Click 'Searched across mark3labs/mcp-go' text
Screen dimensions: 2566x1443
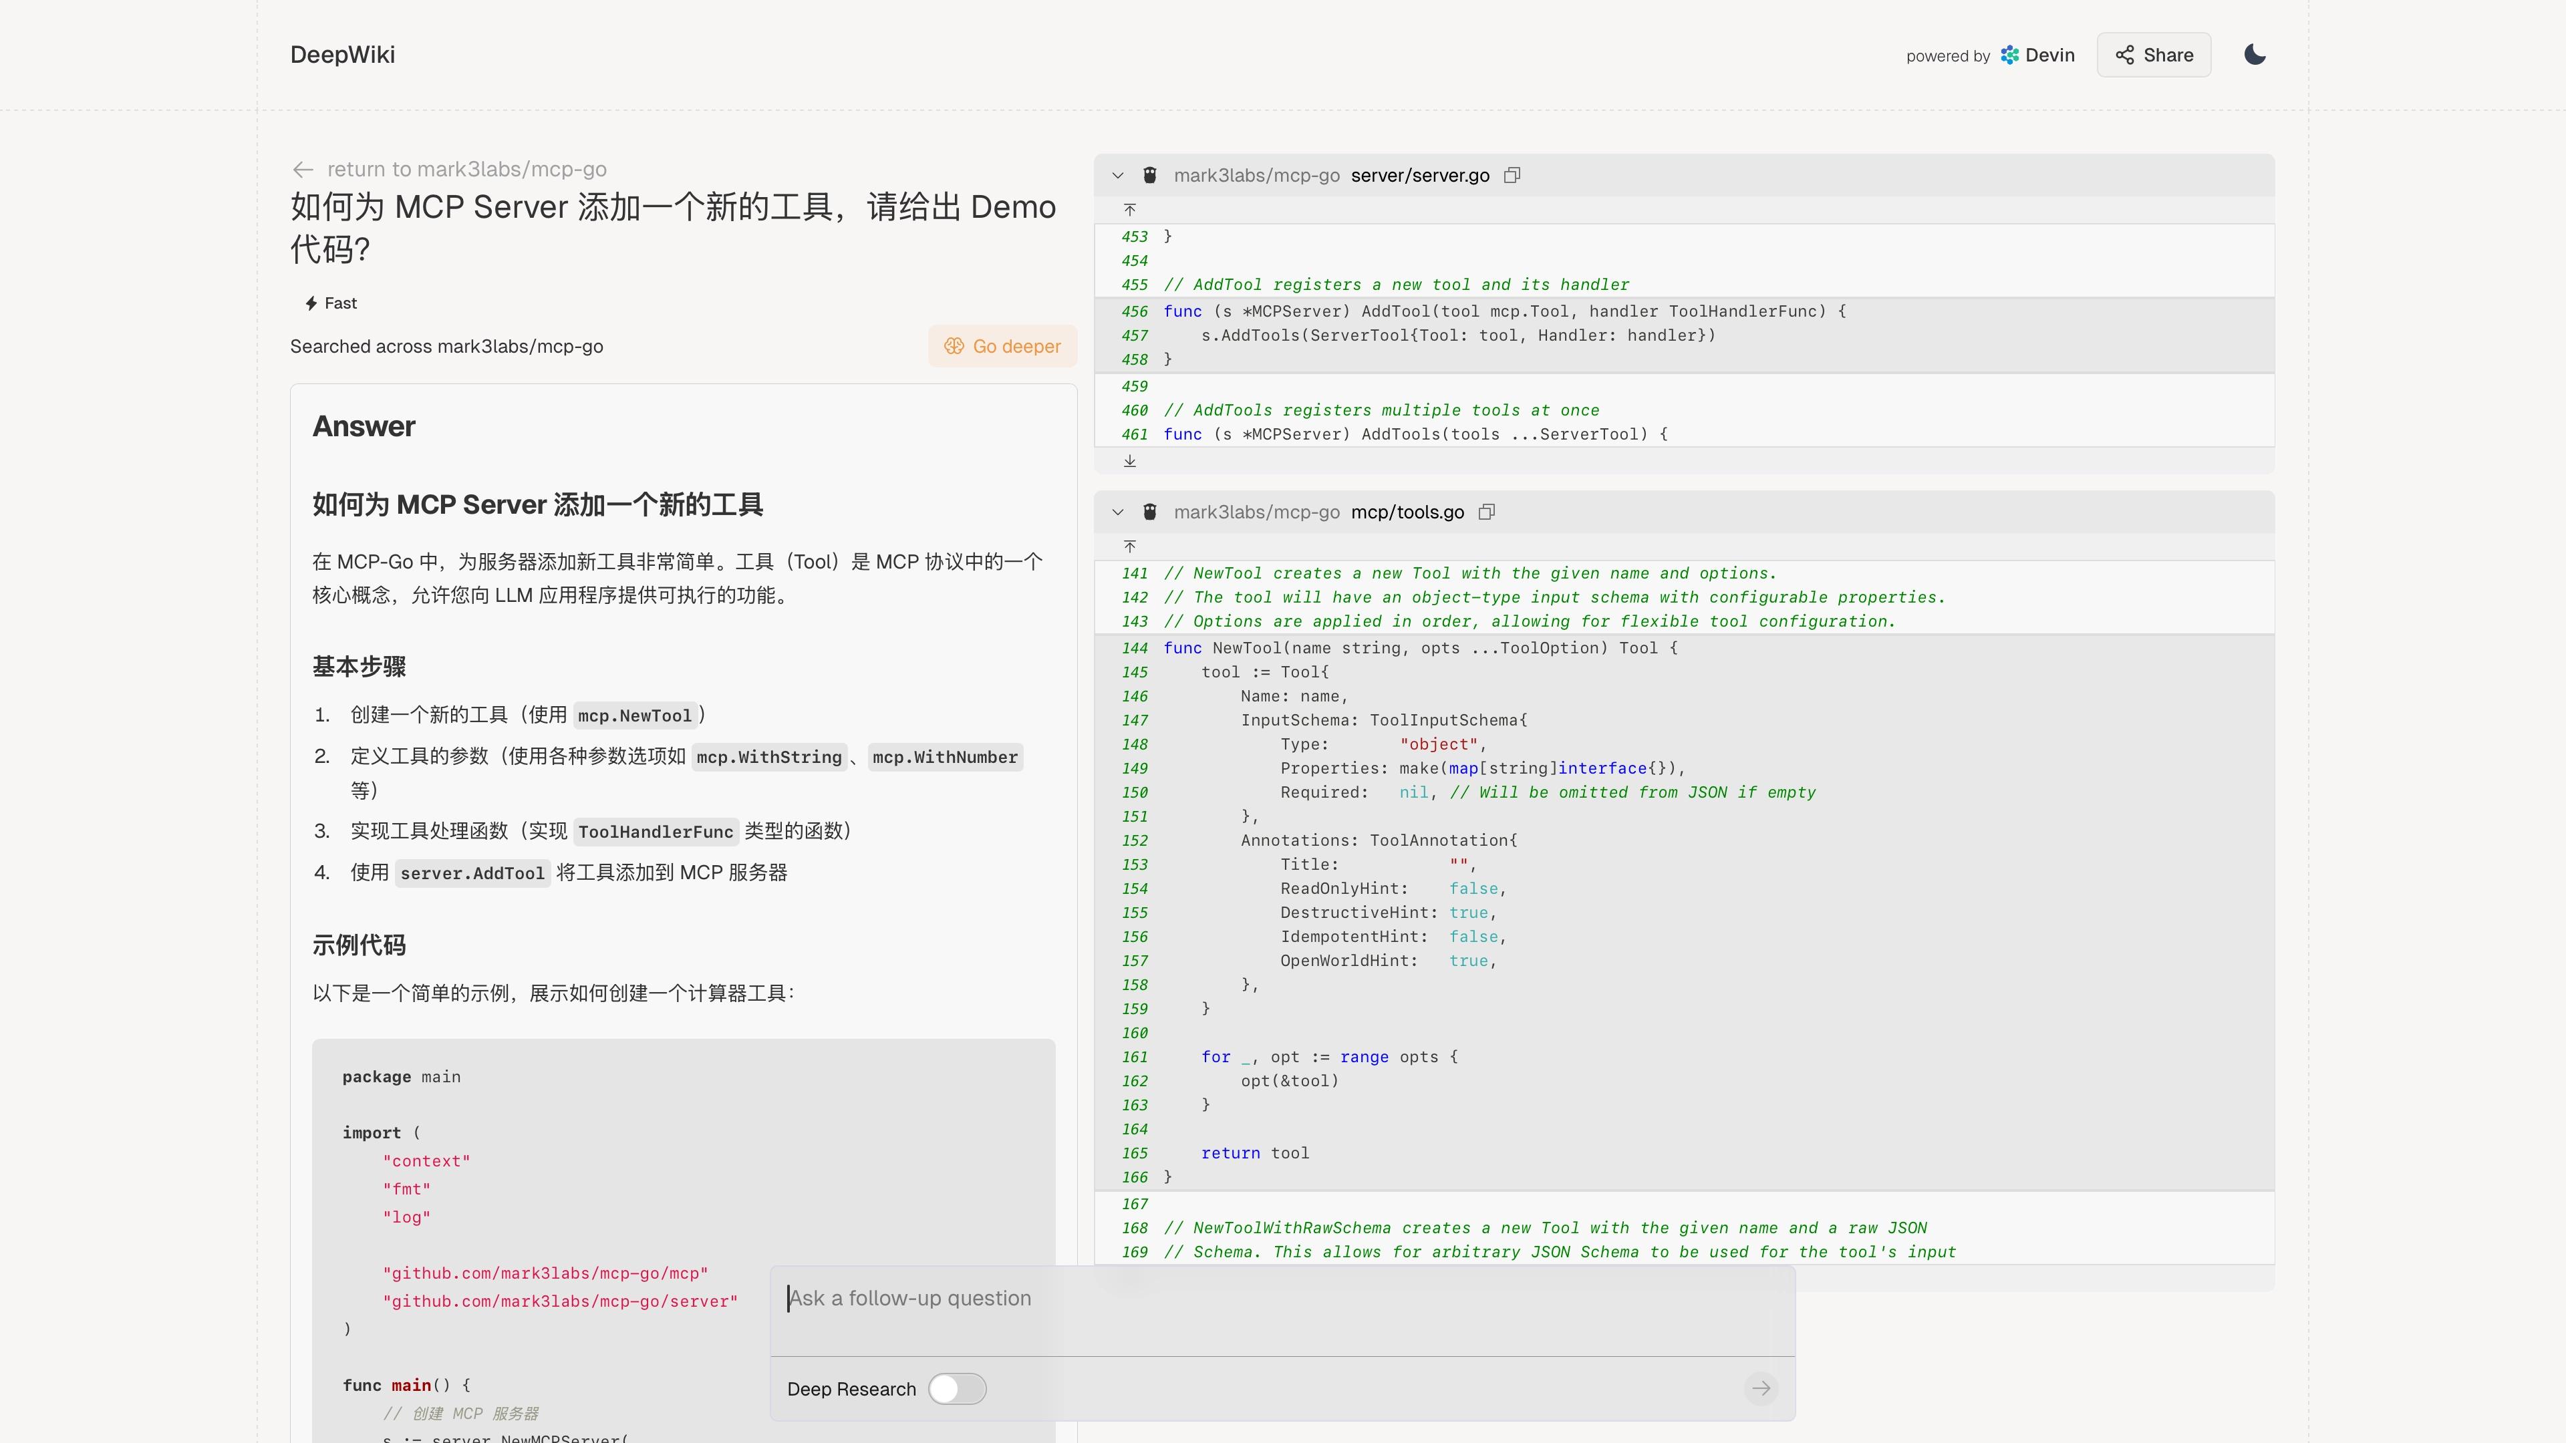(x=446, y=345)
